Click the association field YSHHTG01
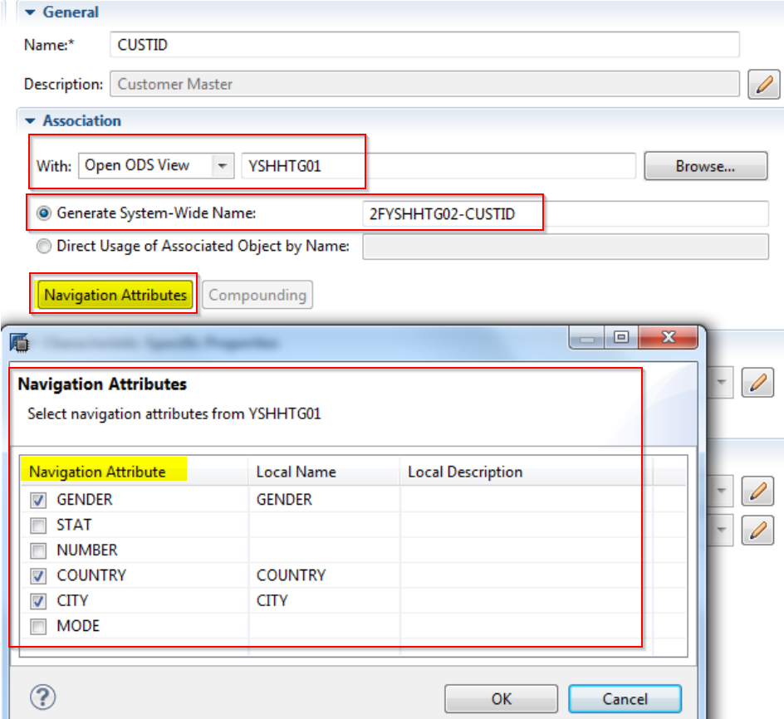The height and width of the screenshot is (719, 784). click(439, 166)
